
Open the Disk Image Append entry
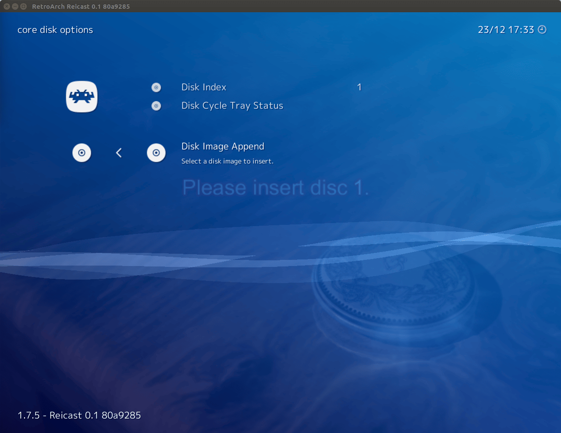click(223, 146)
